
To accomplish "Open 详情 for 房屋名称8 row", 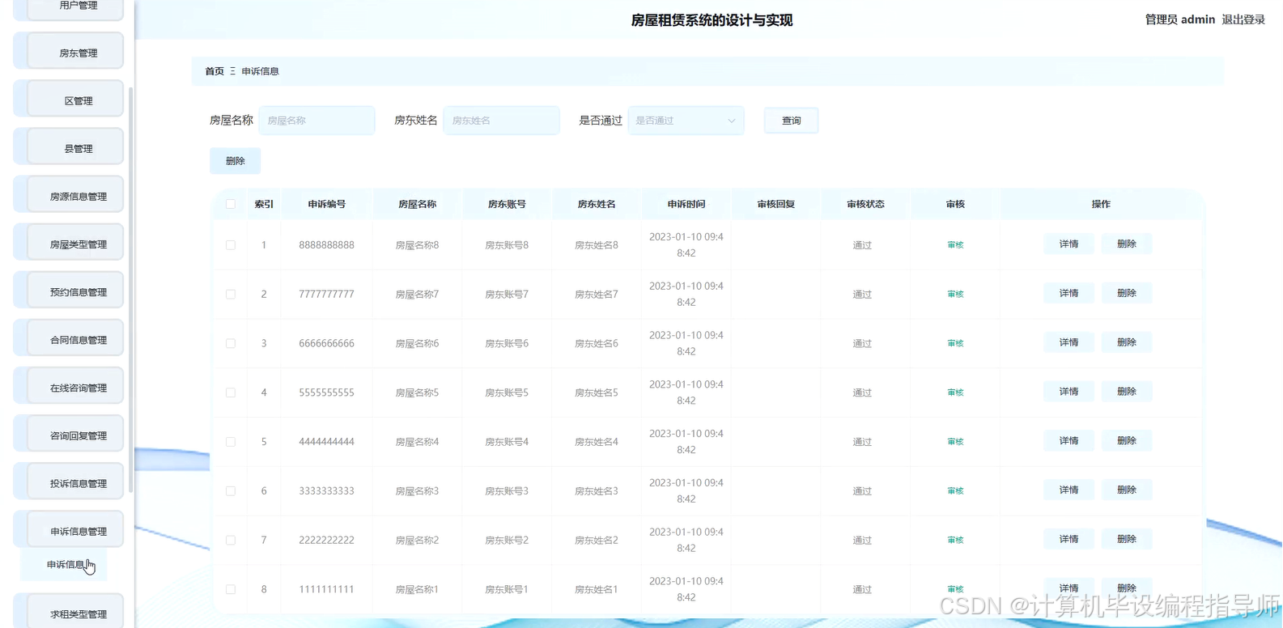I will coord(1068,244).
